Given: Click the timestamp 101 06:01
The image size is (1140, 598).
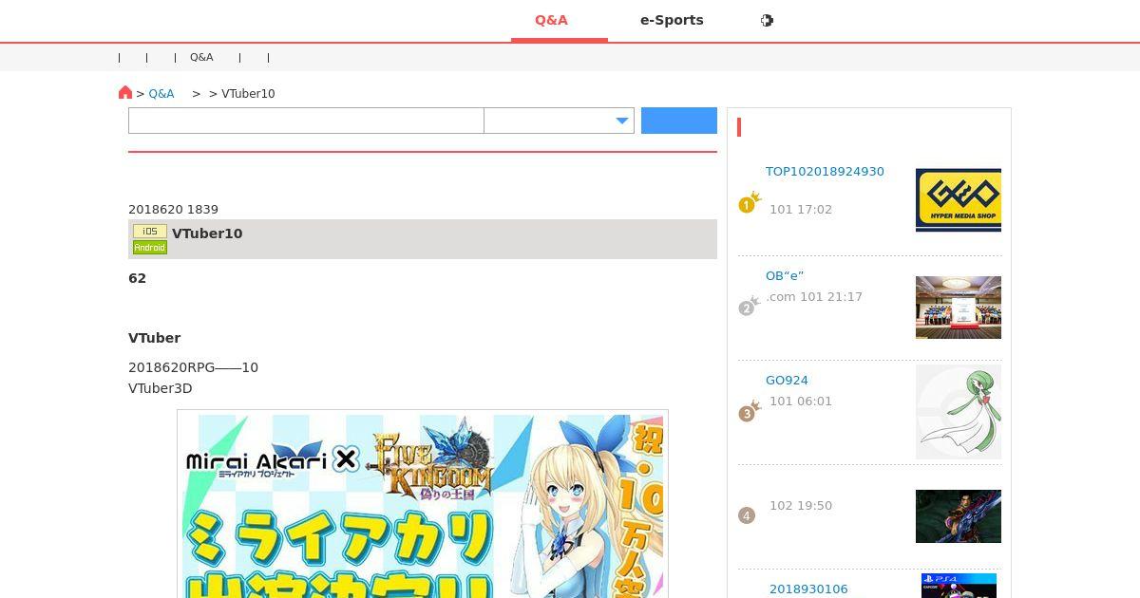Looking at the screenshot, I should click(x=801, y=402).
